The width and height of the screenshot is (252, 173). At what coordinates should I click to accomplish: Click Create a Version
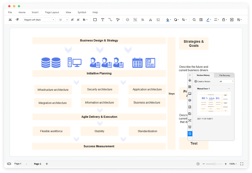(x=202, y=81)
